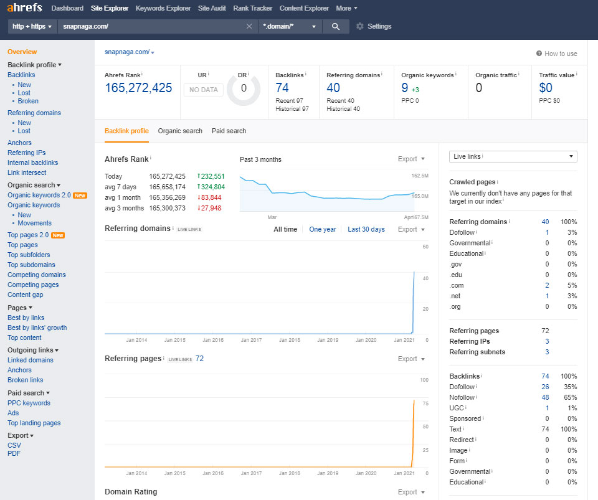Select All time range for Referring domains
The height and width of the screenshot is (500, 598).
coord(285,229)
